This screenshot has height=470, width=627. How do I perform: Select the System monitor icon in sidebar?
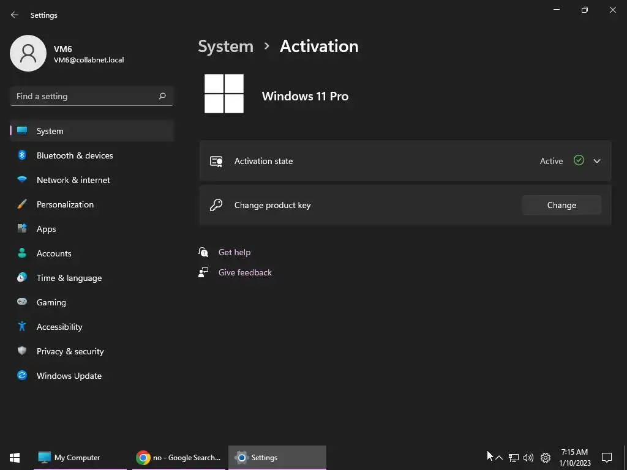pos(22,131)
